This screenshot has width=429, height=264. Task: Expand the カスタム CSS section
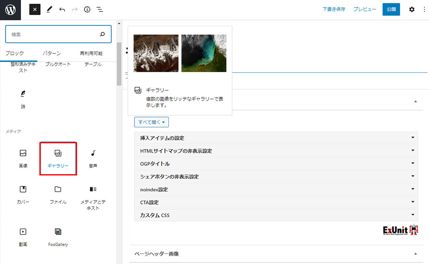click(x=276, y=216)
